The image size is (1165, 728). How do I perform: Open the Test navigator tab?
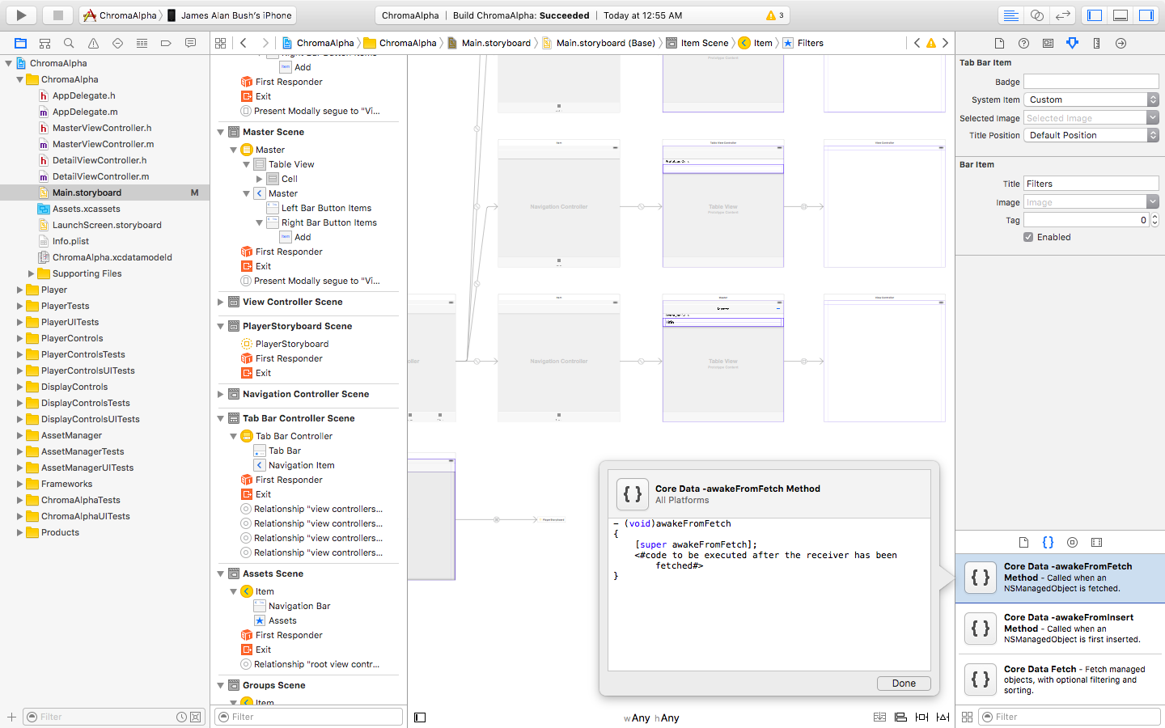tap(117, 43)
